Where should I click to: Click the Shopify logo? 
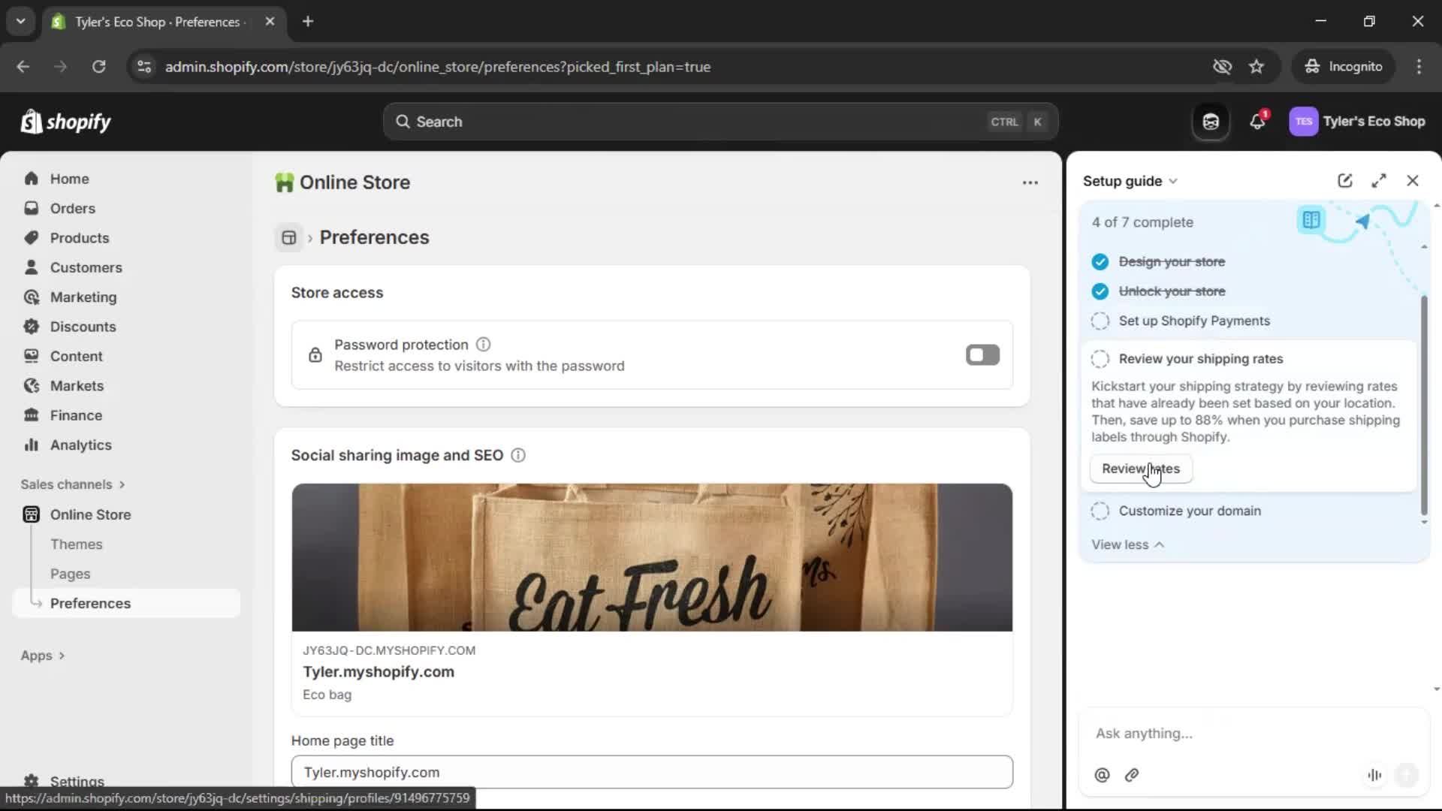point(65,121)
